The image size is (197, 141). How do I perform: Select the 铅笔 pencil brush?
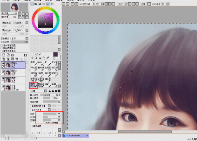(34, 63)
